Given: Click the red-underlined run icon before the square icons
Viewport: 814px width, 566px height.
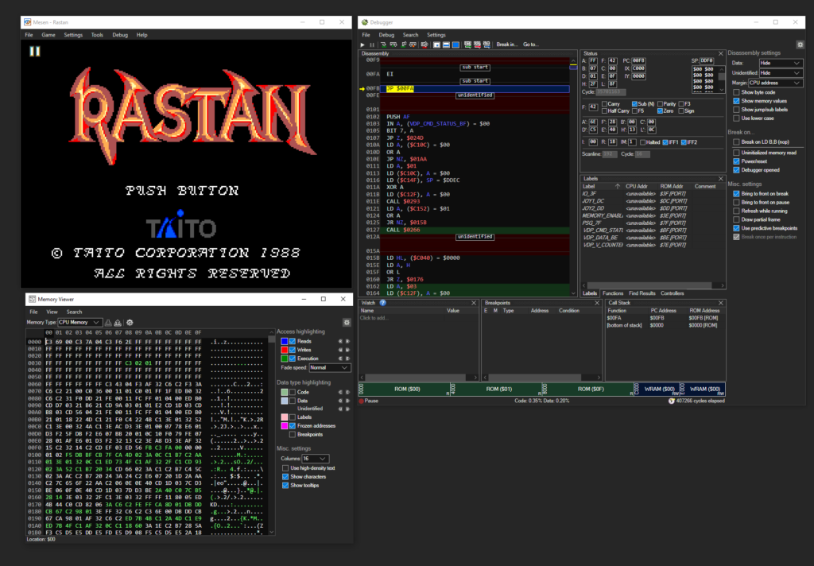Looking at the screenshot, I should tap(424, 45).
